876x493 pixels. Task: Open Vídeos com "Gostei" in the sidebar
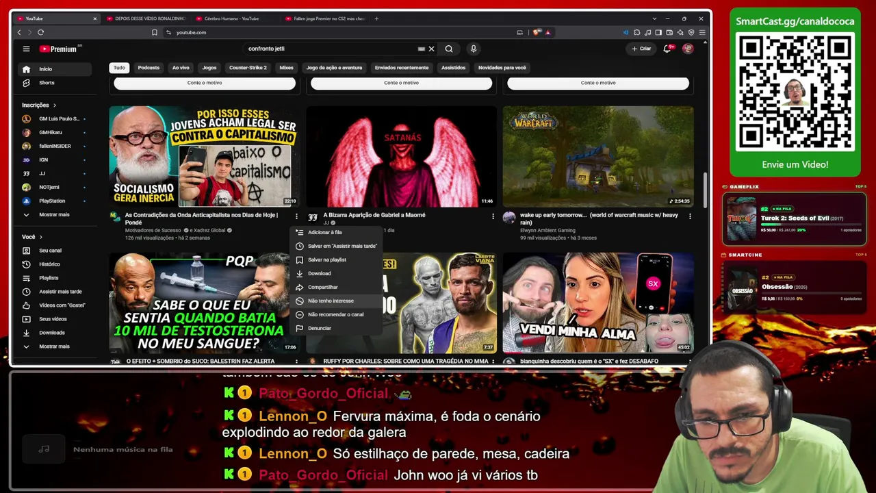(x=56, y=305)
